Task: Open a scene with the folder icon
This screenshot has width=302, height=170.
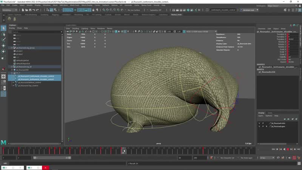Action: pyautogui.click(x=26, y=10)
